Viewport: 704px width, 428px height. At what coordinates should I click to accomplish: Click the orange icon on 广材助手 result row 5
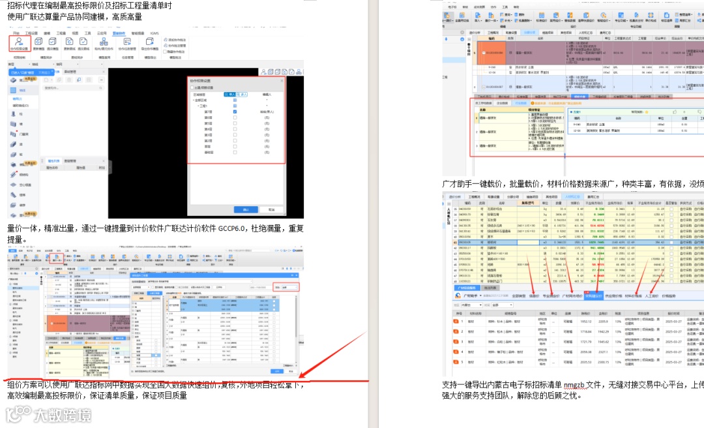pyautogui.click(x=456, y=362)
